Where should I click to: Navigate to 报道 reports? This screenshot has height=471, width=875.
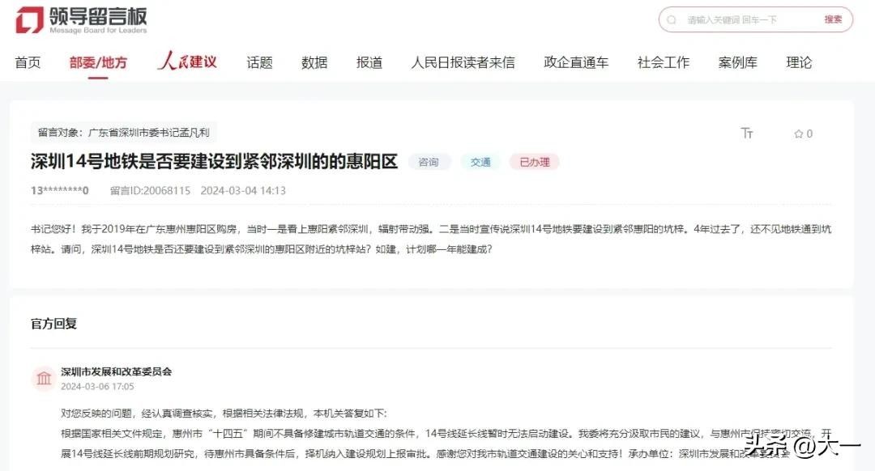[369, 62]
